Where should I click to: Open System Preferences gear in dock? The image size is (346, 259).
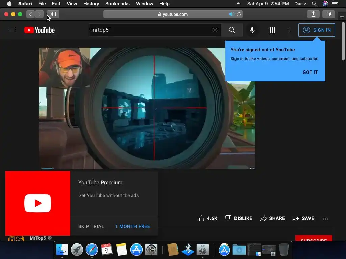(x=151, y=250)
